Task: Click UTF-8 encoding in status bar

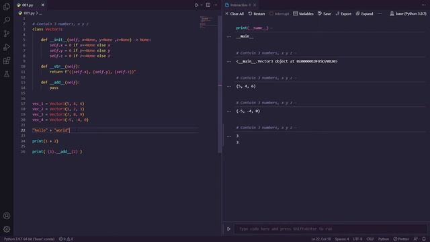Action: [357, 239]
